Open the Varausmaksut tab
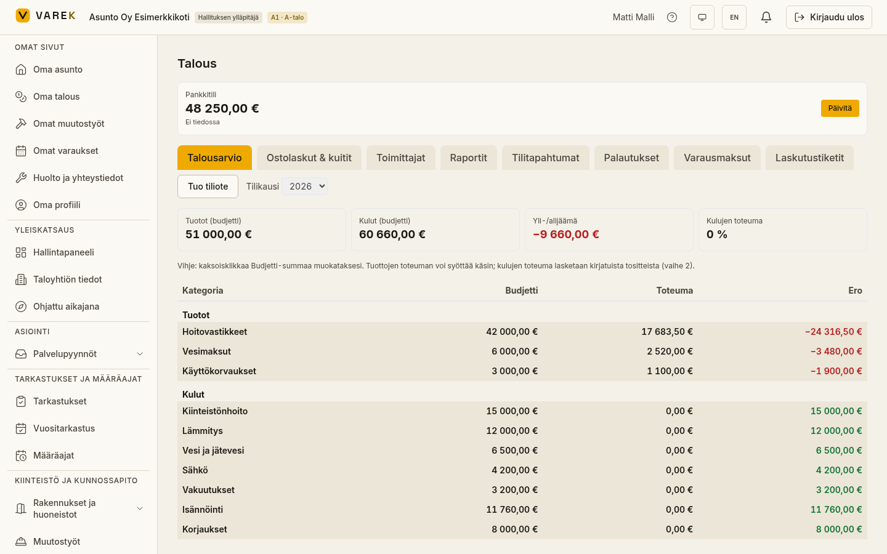This screenshot has height=554, width=887. click(x=717, y=158)
